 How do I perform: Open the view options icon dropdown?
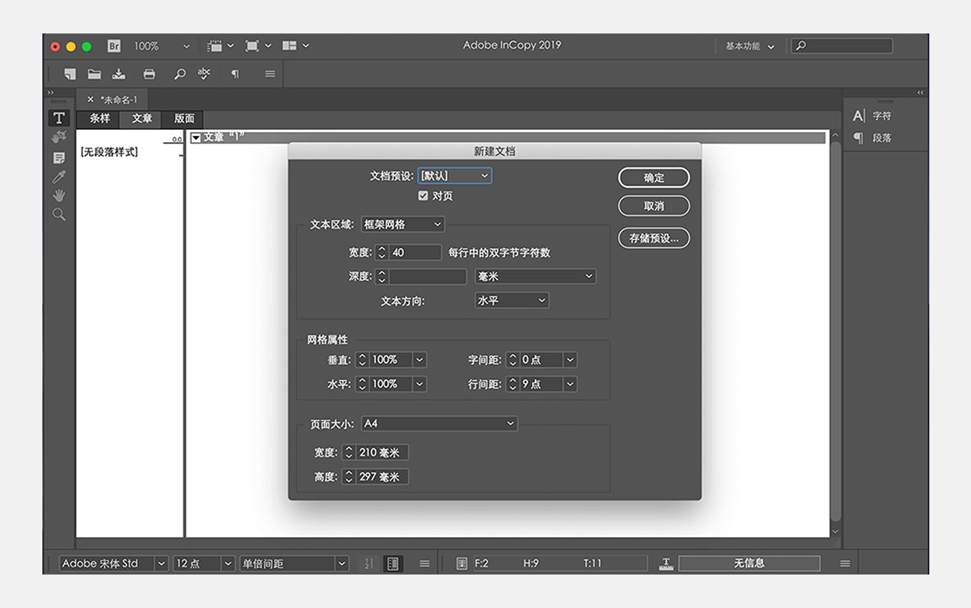coord(220,46)
